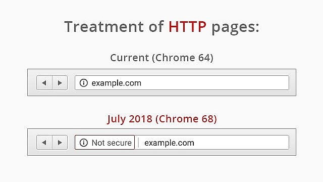
Task: Click info icon in Chrome 64 address bar
Action: coord(84,83)
